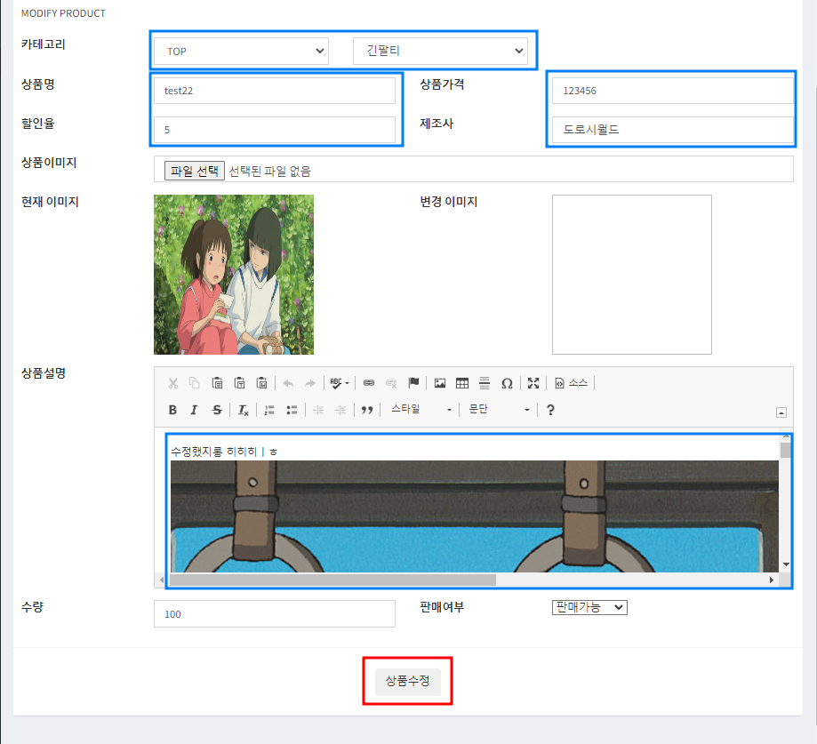Maximize the editor with fullscreen icon
817x744 pixels.
click(x=533, y=383)
